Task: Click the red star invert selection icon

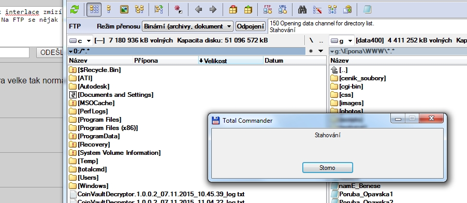Action: pyautogui.click(x=178, y=10)
